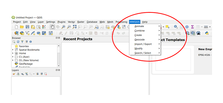Open Layer Styling panel brush icon
223x103 pixels.
[14, 74]
